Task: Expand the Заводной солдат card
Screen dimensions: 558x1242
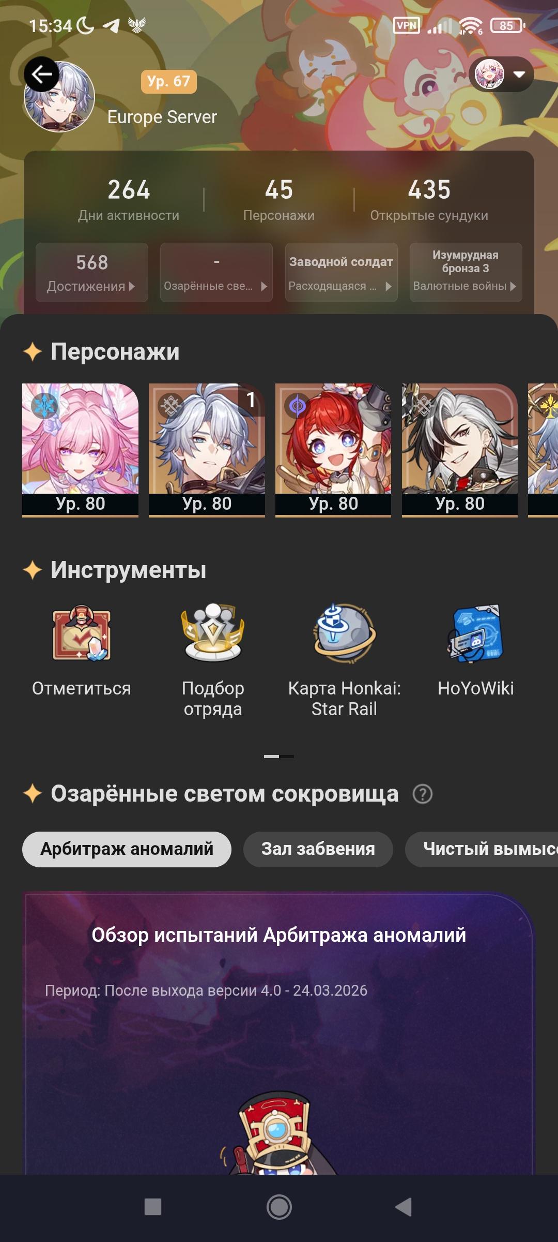Action: click(342, 272)
